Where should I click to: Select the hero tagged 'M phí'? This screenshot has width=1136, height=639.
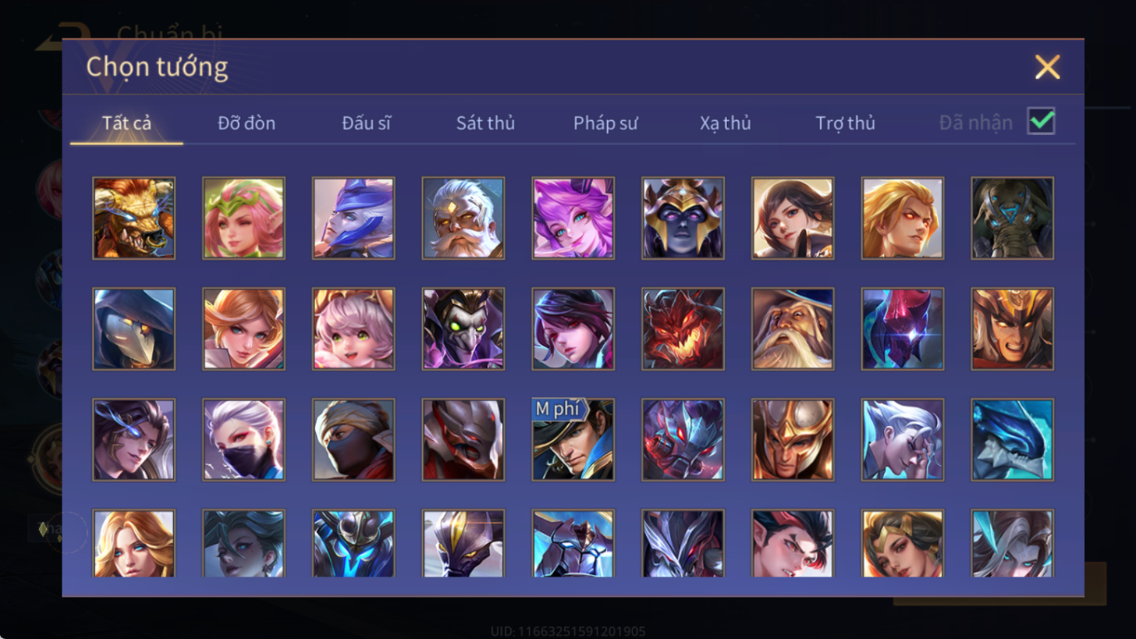573,439
